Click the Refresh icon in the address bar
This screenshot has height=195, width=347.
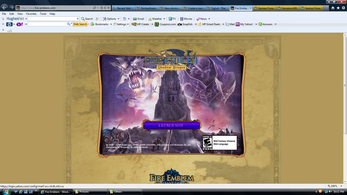tap(105, 8)
